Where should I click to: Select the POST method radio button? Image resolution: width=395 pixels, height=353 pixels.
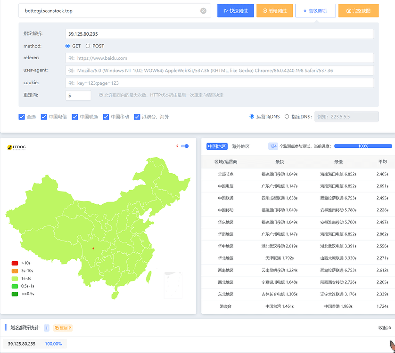pos(88,46)
